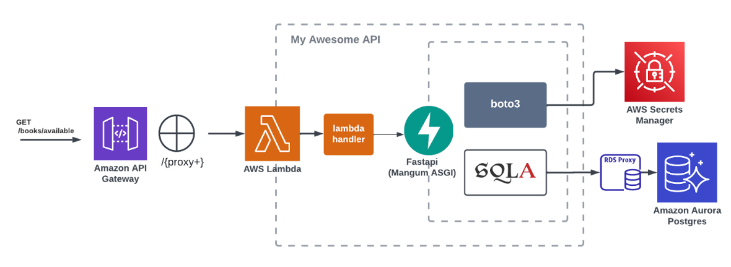Select the "My Awesome API" group title
The height and width of the screenshot is (267, 731).
[x=336, y=40]
